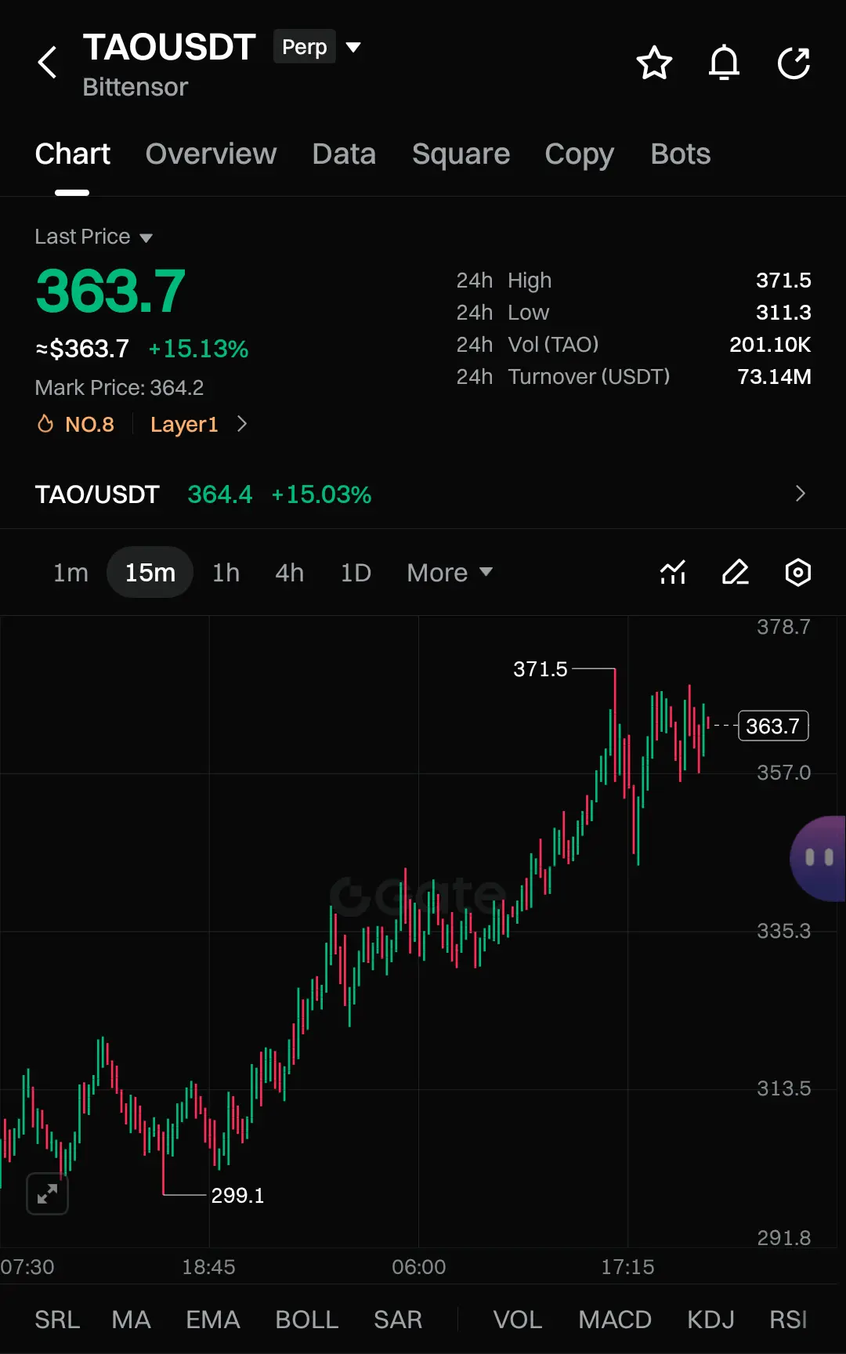Image resolution: width=846 pixels, height=1354 pixels.
Task: Tap the 24h Turnover value 73.14M
Action: coord(774,377)
